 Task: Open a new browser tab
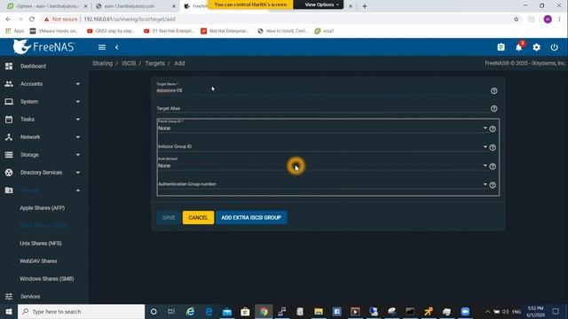point(365,6)
